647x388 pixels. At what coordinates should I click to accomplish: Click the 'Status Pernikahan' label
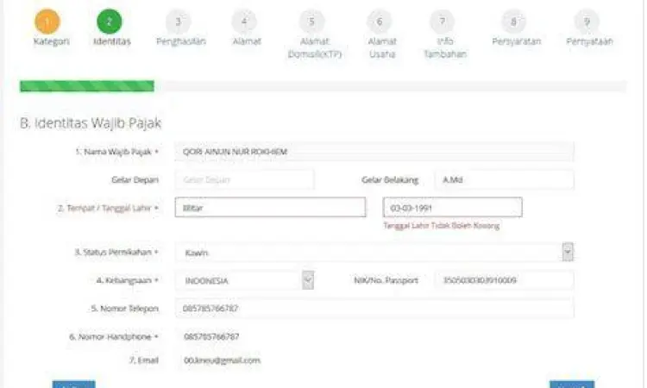coord(116,252)
